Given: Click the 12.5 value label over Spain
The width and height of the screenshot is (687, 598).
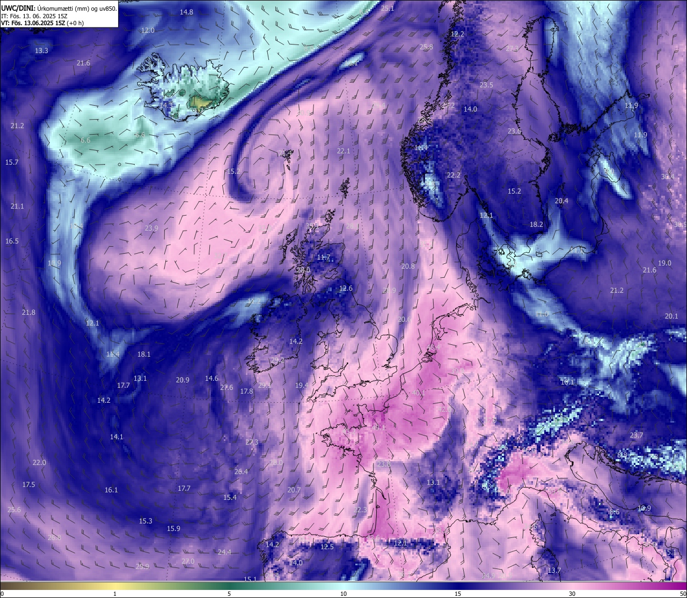Looking at the screenshot, I should 327,547.
